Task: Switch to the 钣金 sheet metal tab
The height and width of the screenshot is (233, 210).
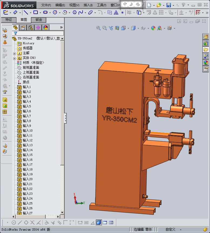Action: coord(39,20)
